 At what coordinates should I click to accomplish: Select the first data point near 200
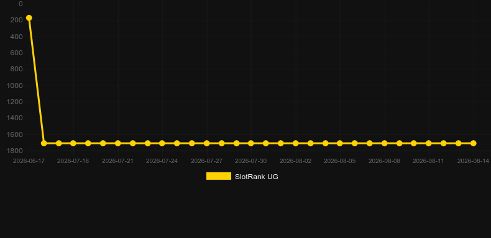pos(29,18)
